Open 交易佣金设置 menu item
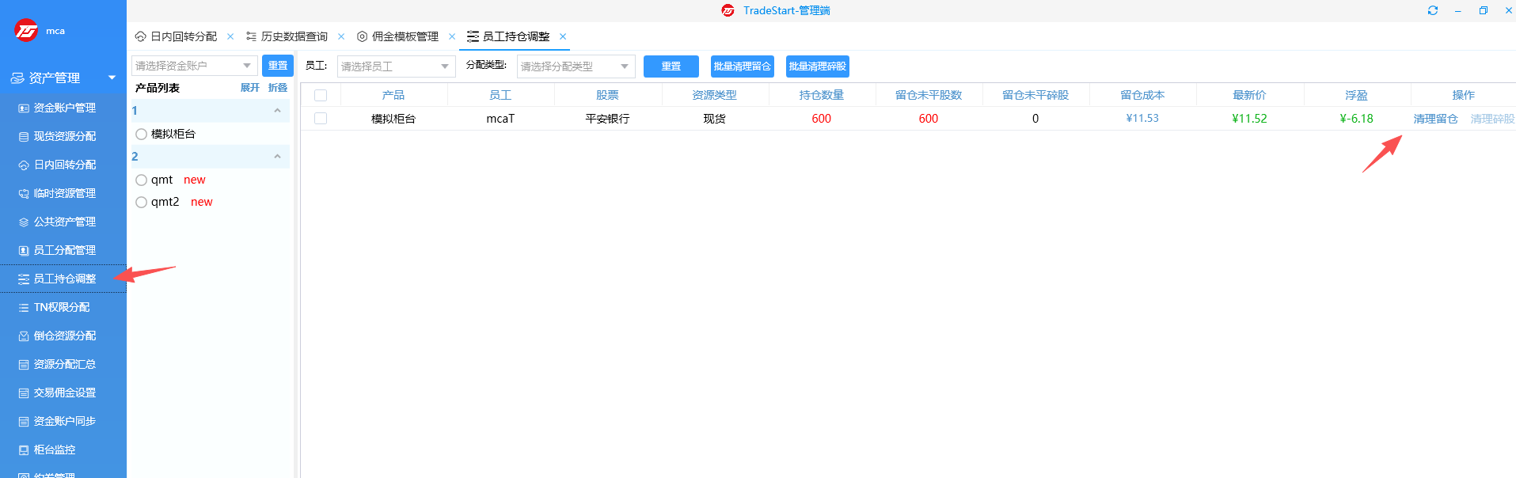1516x478 pixels. click(63, 393)
